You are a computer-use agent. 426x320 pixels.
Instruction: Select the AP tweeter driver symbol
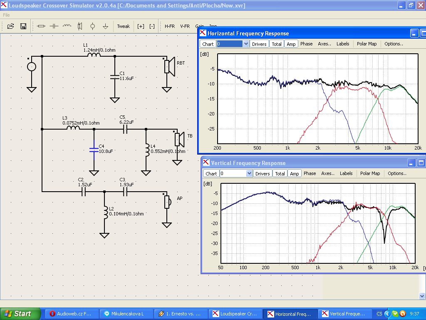(x=167, y=202)
